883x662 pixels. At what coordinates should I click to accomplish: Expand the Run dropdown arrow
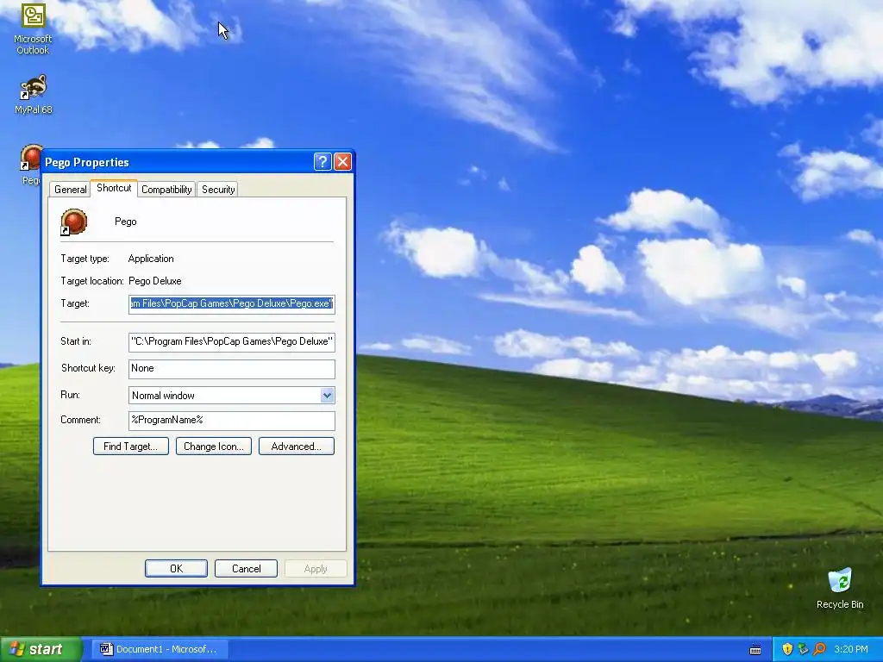point(327,395)
